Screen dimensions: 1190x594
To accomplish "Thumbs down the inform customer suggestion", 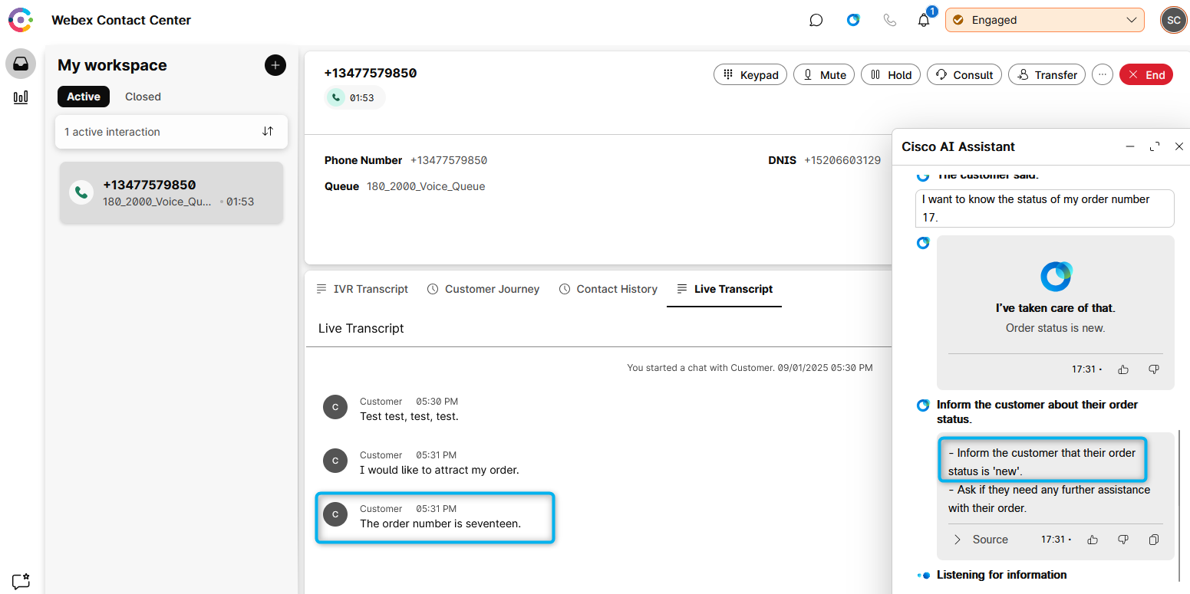I will 1123,540.
